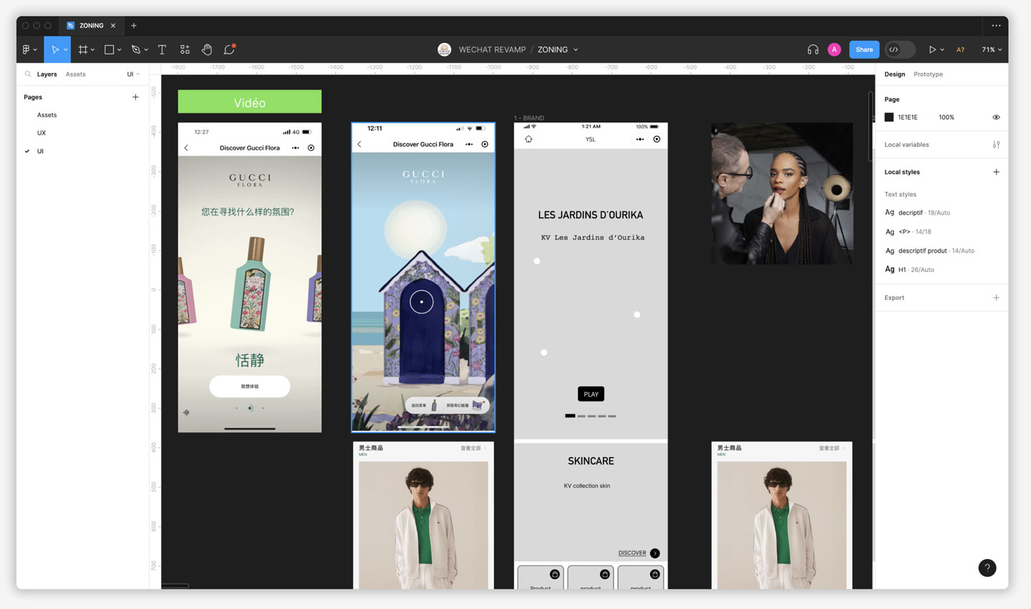This screenshot has width=1031, height=609.
Task: Select the SKINCARE heading text
Action: tap(591, 462)
